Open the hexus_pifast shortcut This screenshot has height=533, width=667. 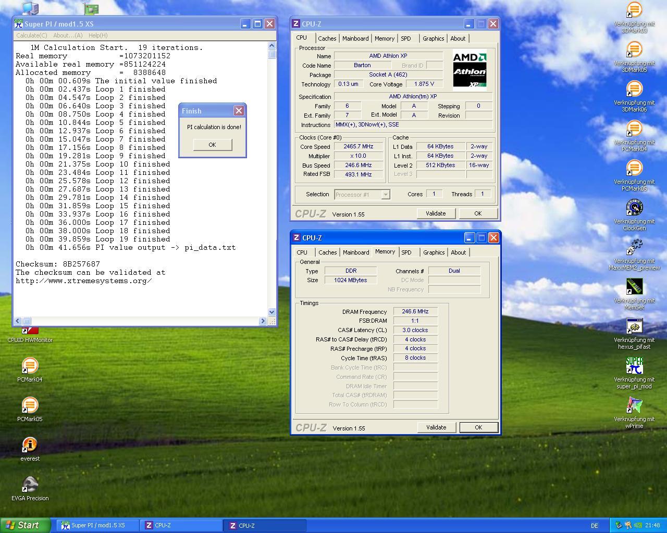tap(634, 334)
